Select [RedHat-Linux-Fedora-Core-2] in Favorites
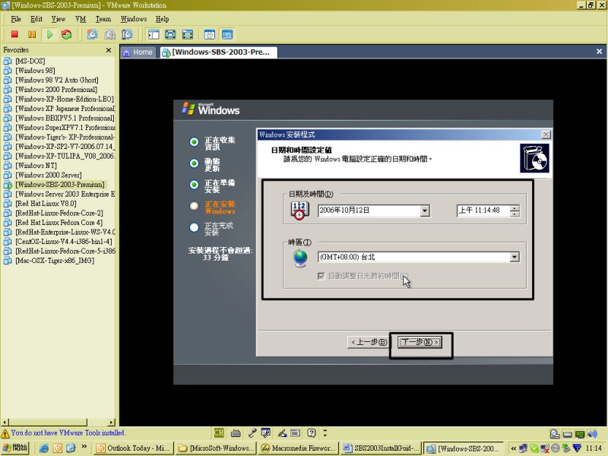The width and height of the screenshot is (608, 456). (x=59, y=213)
